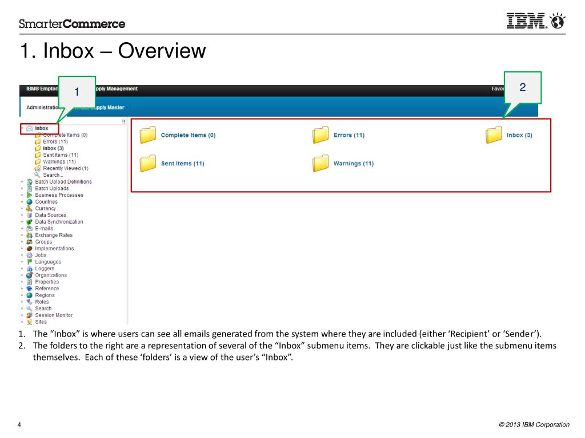Collapse the sidebar with the arrow button
The image size is (585, 438).
tap(124, 121)
